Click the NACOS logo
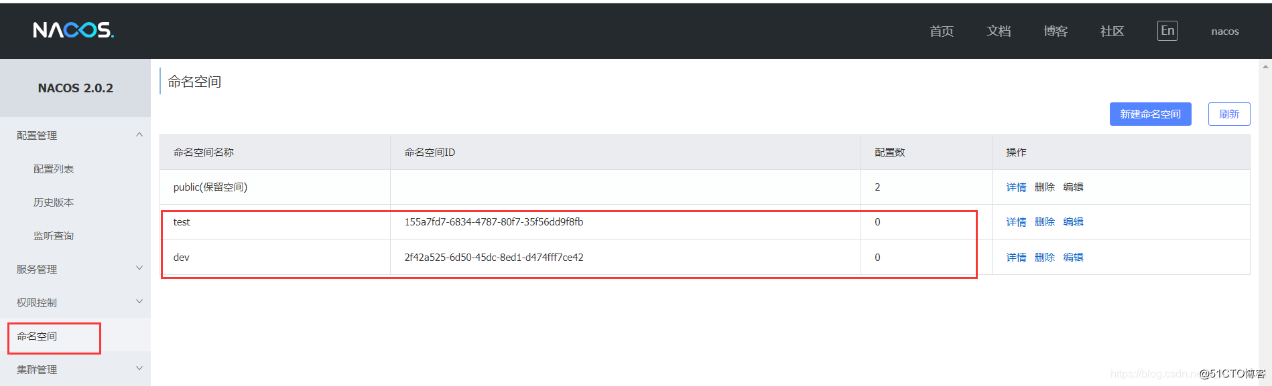The image size is (1272, 386). click(x=74, y=30)
